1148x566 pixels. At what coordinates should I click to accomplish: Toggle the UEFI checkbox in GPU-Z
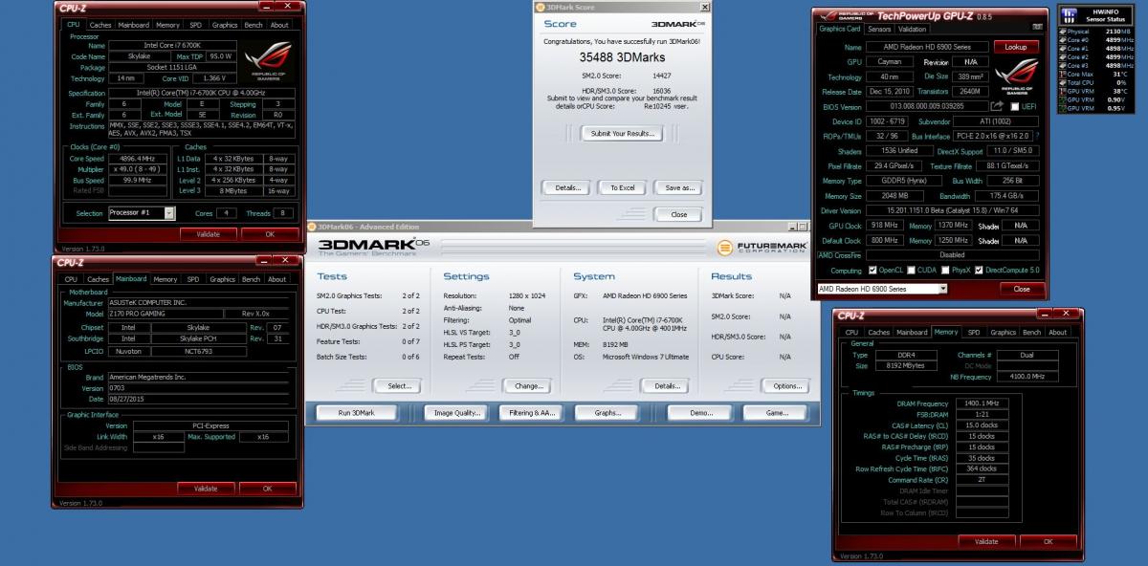1014,106
